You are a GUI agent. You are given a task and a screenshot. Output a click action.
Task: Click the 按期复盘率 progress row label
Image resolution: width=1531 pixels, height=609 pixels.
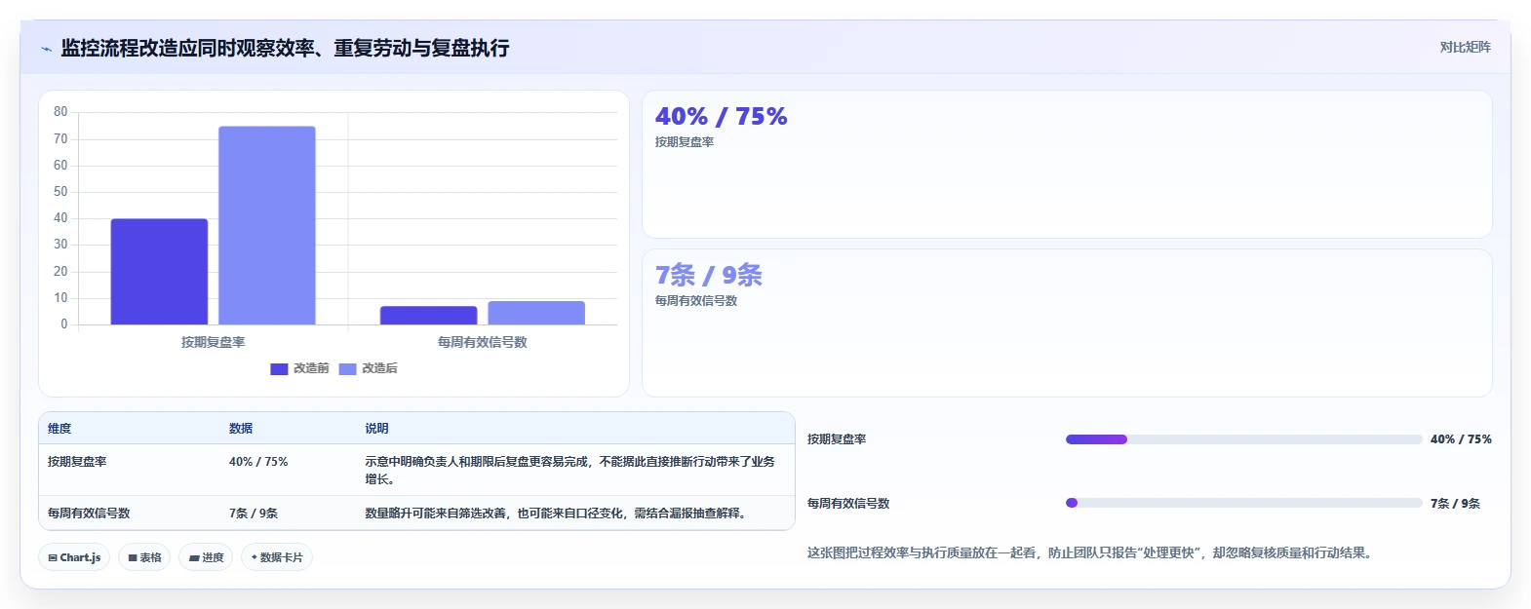pyautogui.click(x=837, y=439)
